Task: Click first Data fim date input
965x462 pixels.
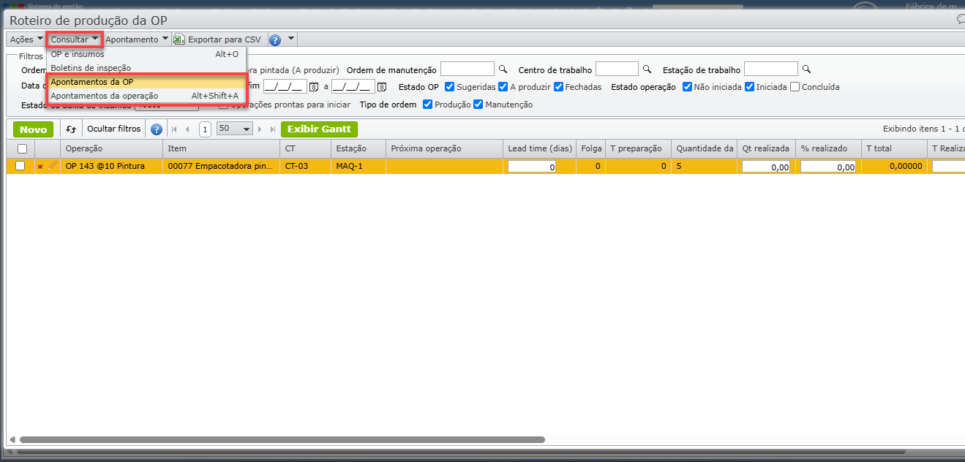Action: (285, 87)
